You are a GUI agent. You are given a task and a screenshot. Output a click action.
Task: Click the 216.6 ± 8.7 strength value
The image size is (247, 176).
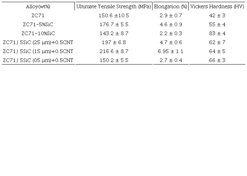pyautogui.click(x=113, y=52)
